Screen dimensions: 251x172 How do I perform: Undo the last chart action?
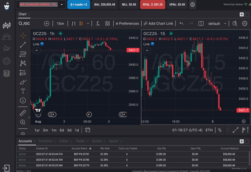coord(182,24)
